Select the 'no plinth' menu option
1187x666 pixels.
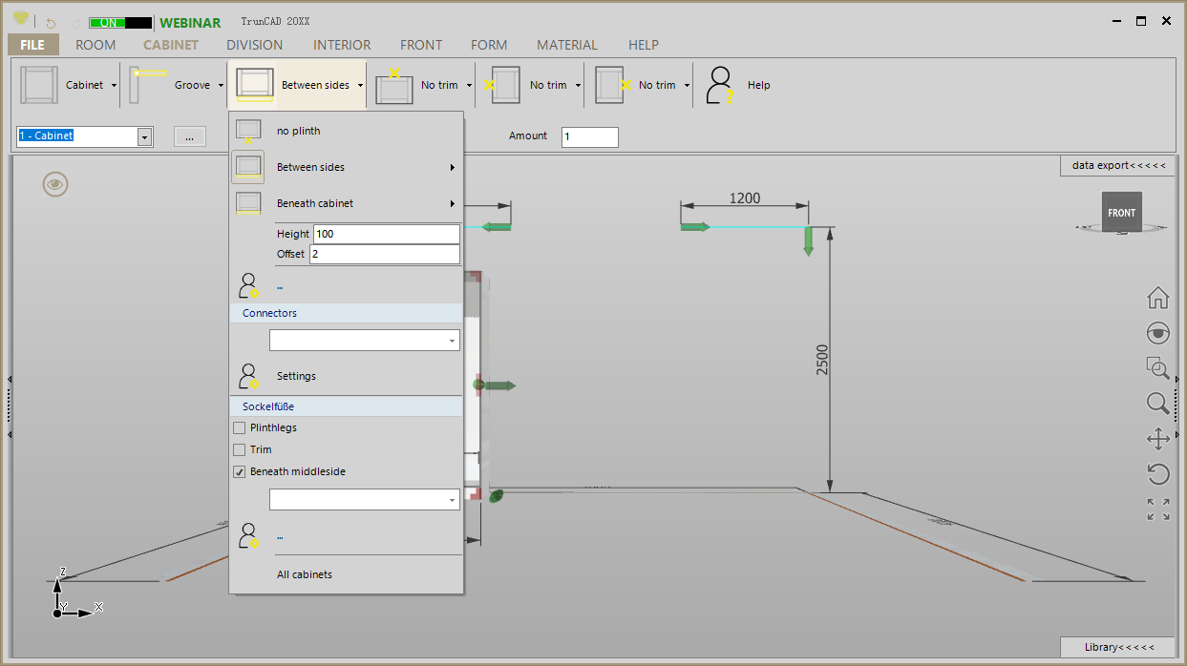(x=298, y=131)
